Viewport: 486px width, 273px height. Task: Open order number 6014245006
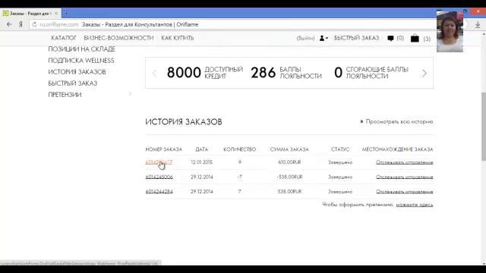[159, 177]
